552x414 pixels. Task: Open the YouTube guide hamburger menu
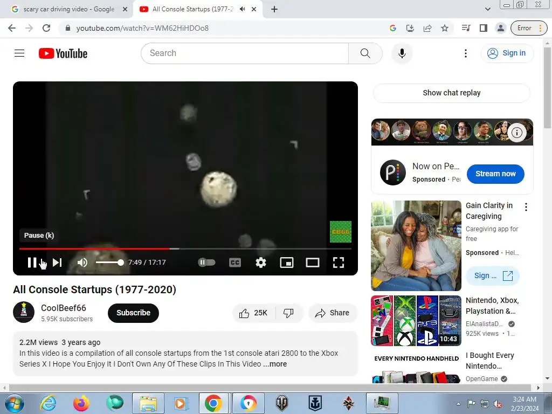pyautogui.click(x=19, y=53)
